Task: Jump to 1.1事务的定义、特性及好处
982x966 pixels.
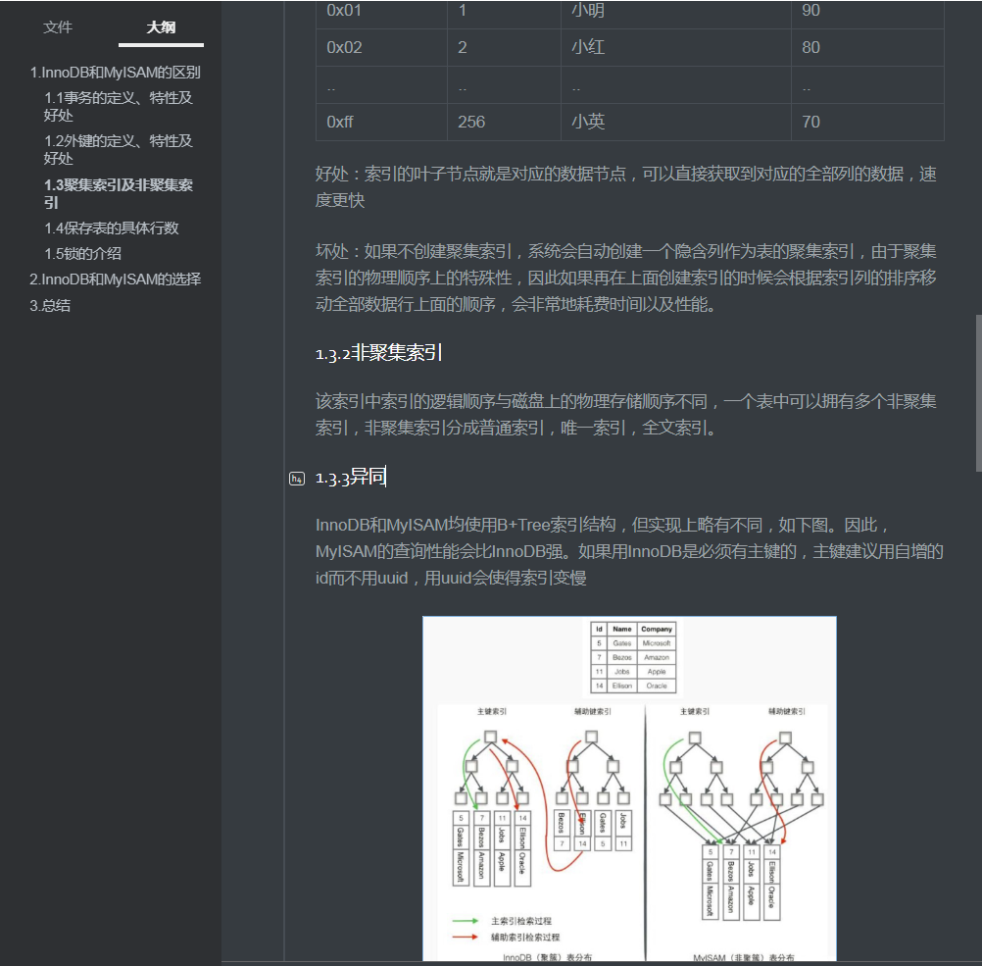Action: (119, 107)
